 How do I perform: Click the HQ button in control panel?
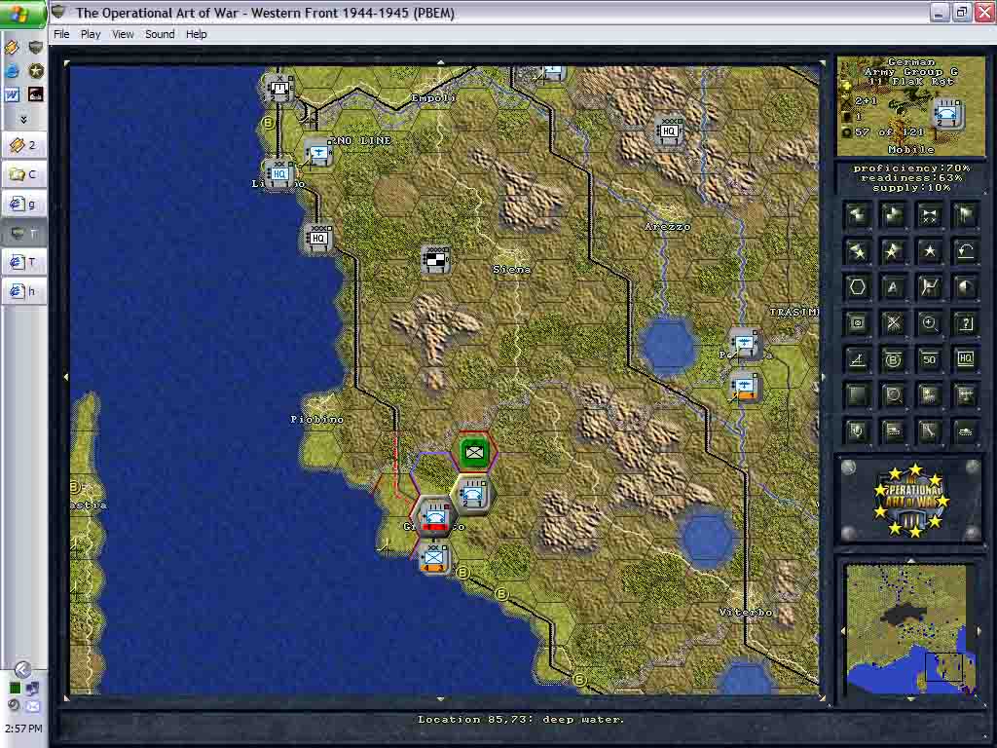pyautogui.click(x=965, y=359)
